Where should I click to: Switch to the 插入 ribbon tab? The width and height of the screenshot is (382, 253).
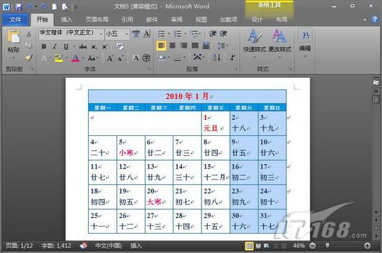(66, 19)
